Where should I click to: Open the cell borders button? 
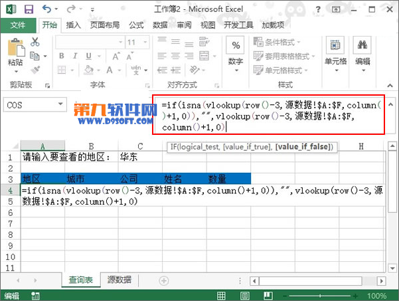pyautogui.click(x=62, y=70)
